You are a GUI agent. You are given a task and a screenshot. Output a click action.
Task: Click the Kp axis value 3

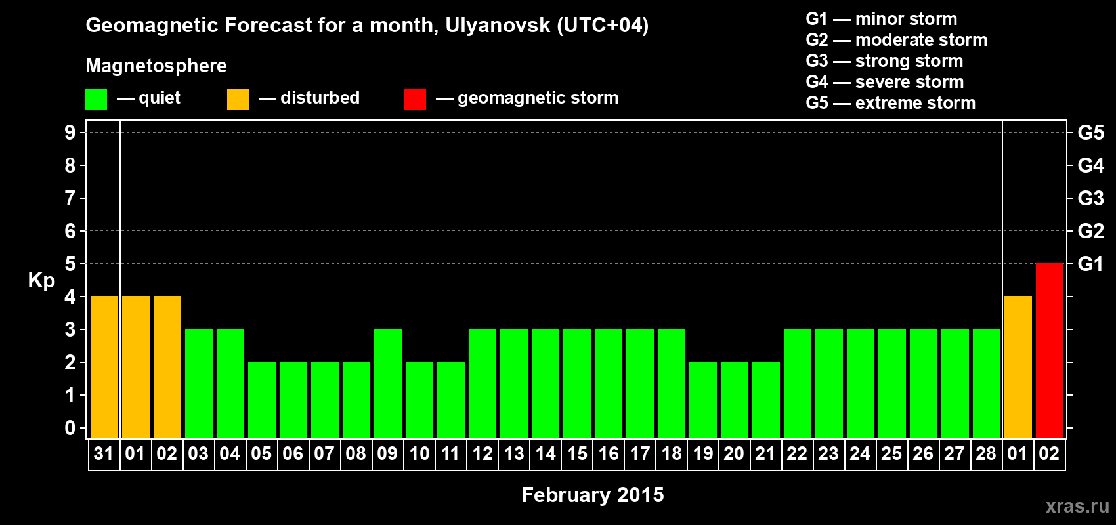tap(70, 329)
